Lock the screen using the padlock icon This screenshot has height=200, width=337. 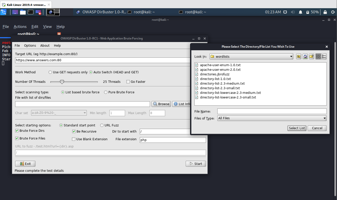coord(325,12)
